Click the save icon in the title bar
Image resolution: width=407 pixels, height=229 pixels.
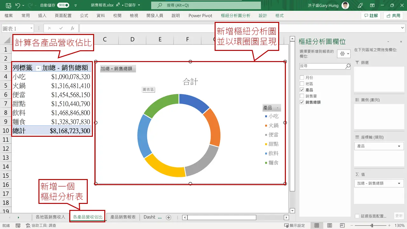[x=9, y=5]
